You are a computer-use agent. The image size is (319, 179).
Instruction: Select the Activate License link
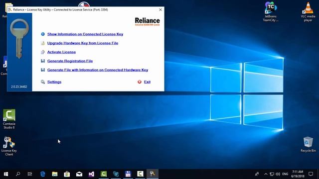(61, 52)
